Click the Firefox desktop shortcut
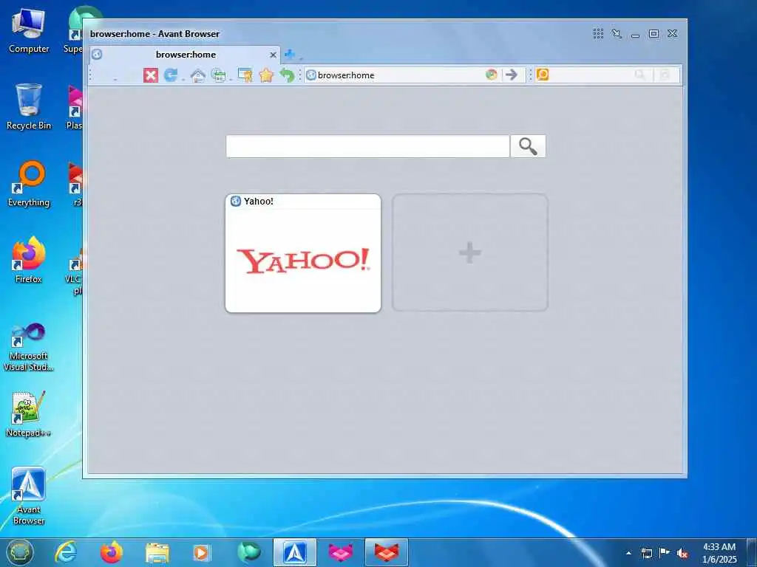 click(29, 260)
